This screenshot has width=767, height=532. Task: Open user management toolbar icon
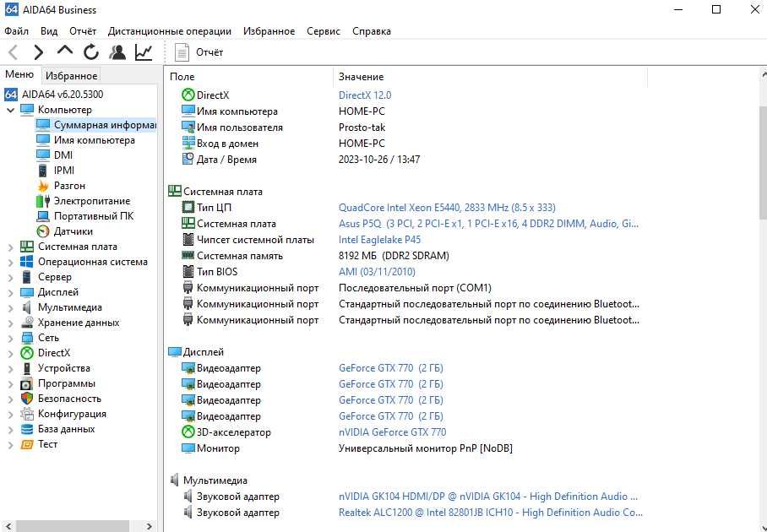(117, 52)
